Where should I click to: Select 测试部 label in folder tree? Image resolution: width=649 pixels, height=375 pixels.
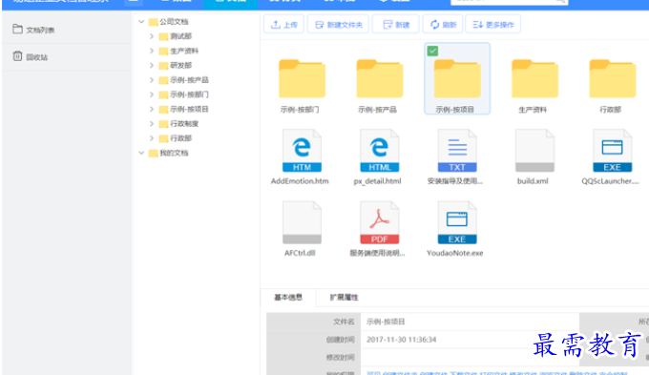[181, 36]
